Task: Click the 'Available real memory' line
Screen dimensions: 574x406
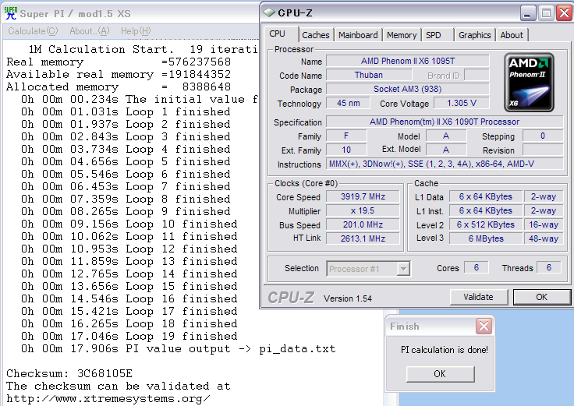Action: 119,74
